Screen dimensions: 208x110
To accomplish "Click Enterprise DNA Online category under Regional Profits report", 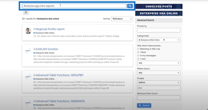I will [x=44, y=33].
